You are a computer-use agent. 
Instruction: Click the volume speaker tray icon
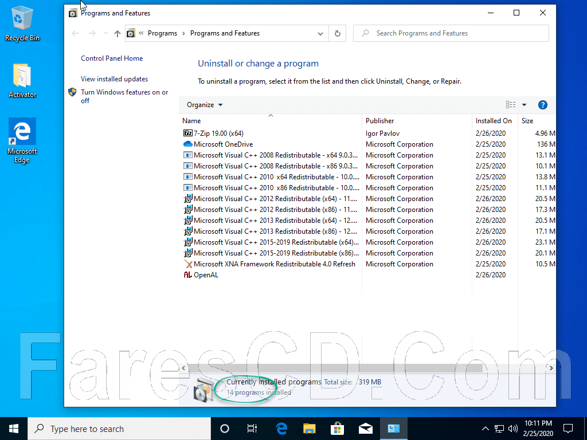[512, 429]
